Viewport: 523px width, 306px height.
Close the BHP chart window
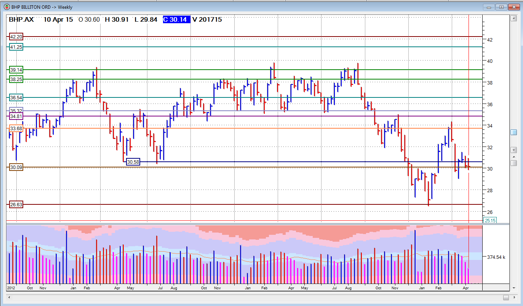tap(513, 7)
